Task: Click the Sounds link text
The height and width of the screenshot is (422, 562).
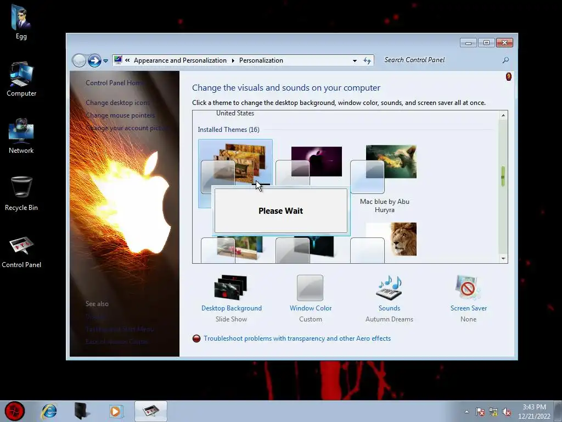Action: click(389, 308)
